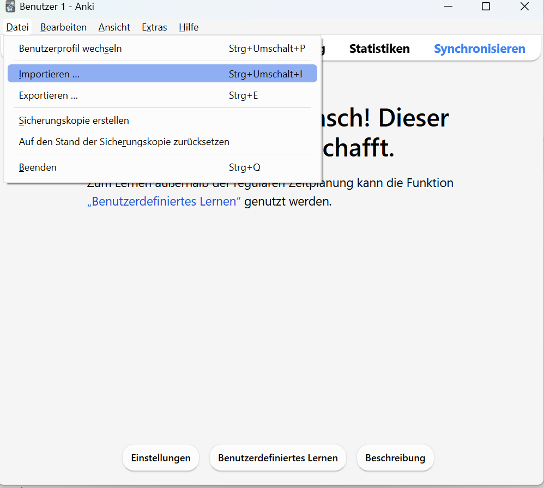Click the Einstellungen button
Screen dimensions: 544x488
click(161, 458)
